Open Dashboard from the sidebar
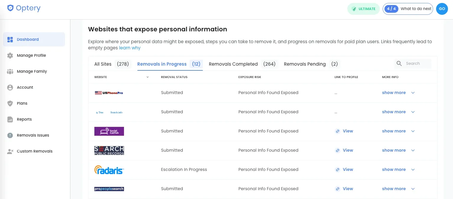The width and height of the screenshot is (453, 199). pos(34,39)
